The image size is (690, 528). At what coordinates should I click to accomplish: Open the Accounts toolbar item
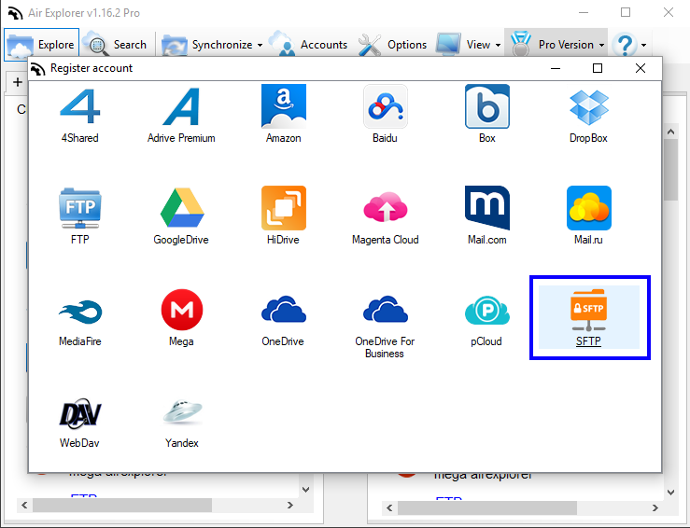click(308, 45)
